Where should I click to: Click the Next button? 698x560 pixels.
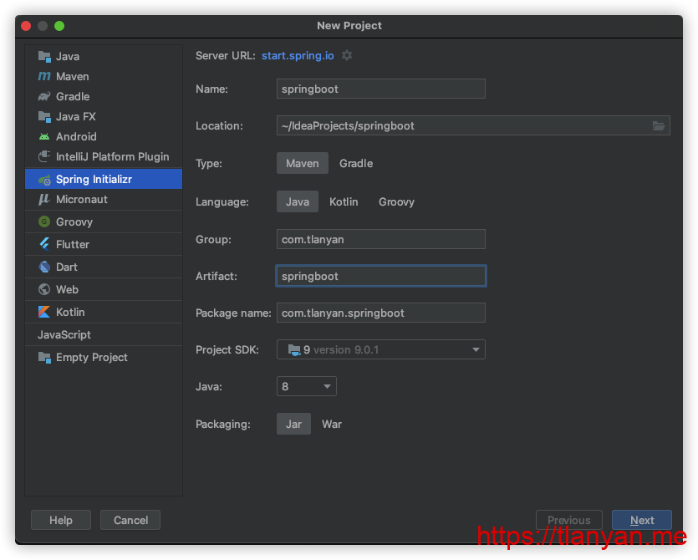[641, 520]
